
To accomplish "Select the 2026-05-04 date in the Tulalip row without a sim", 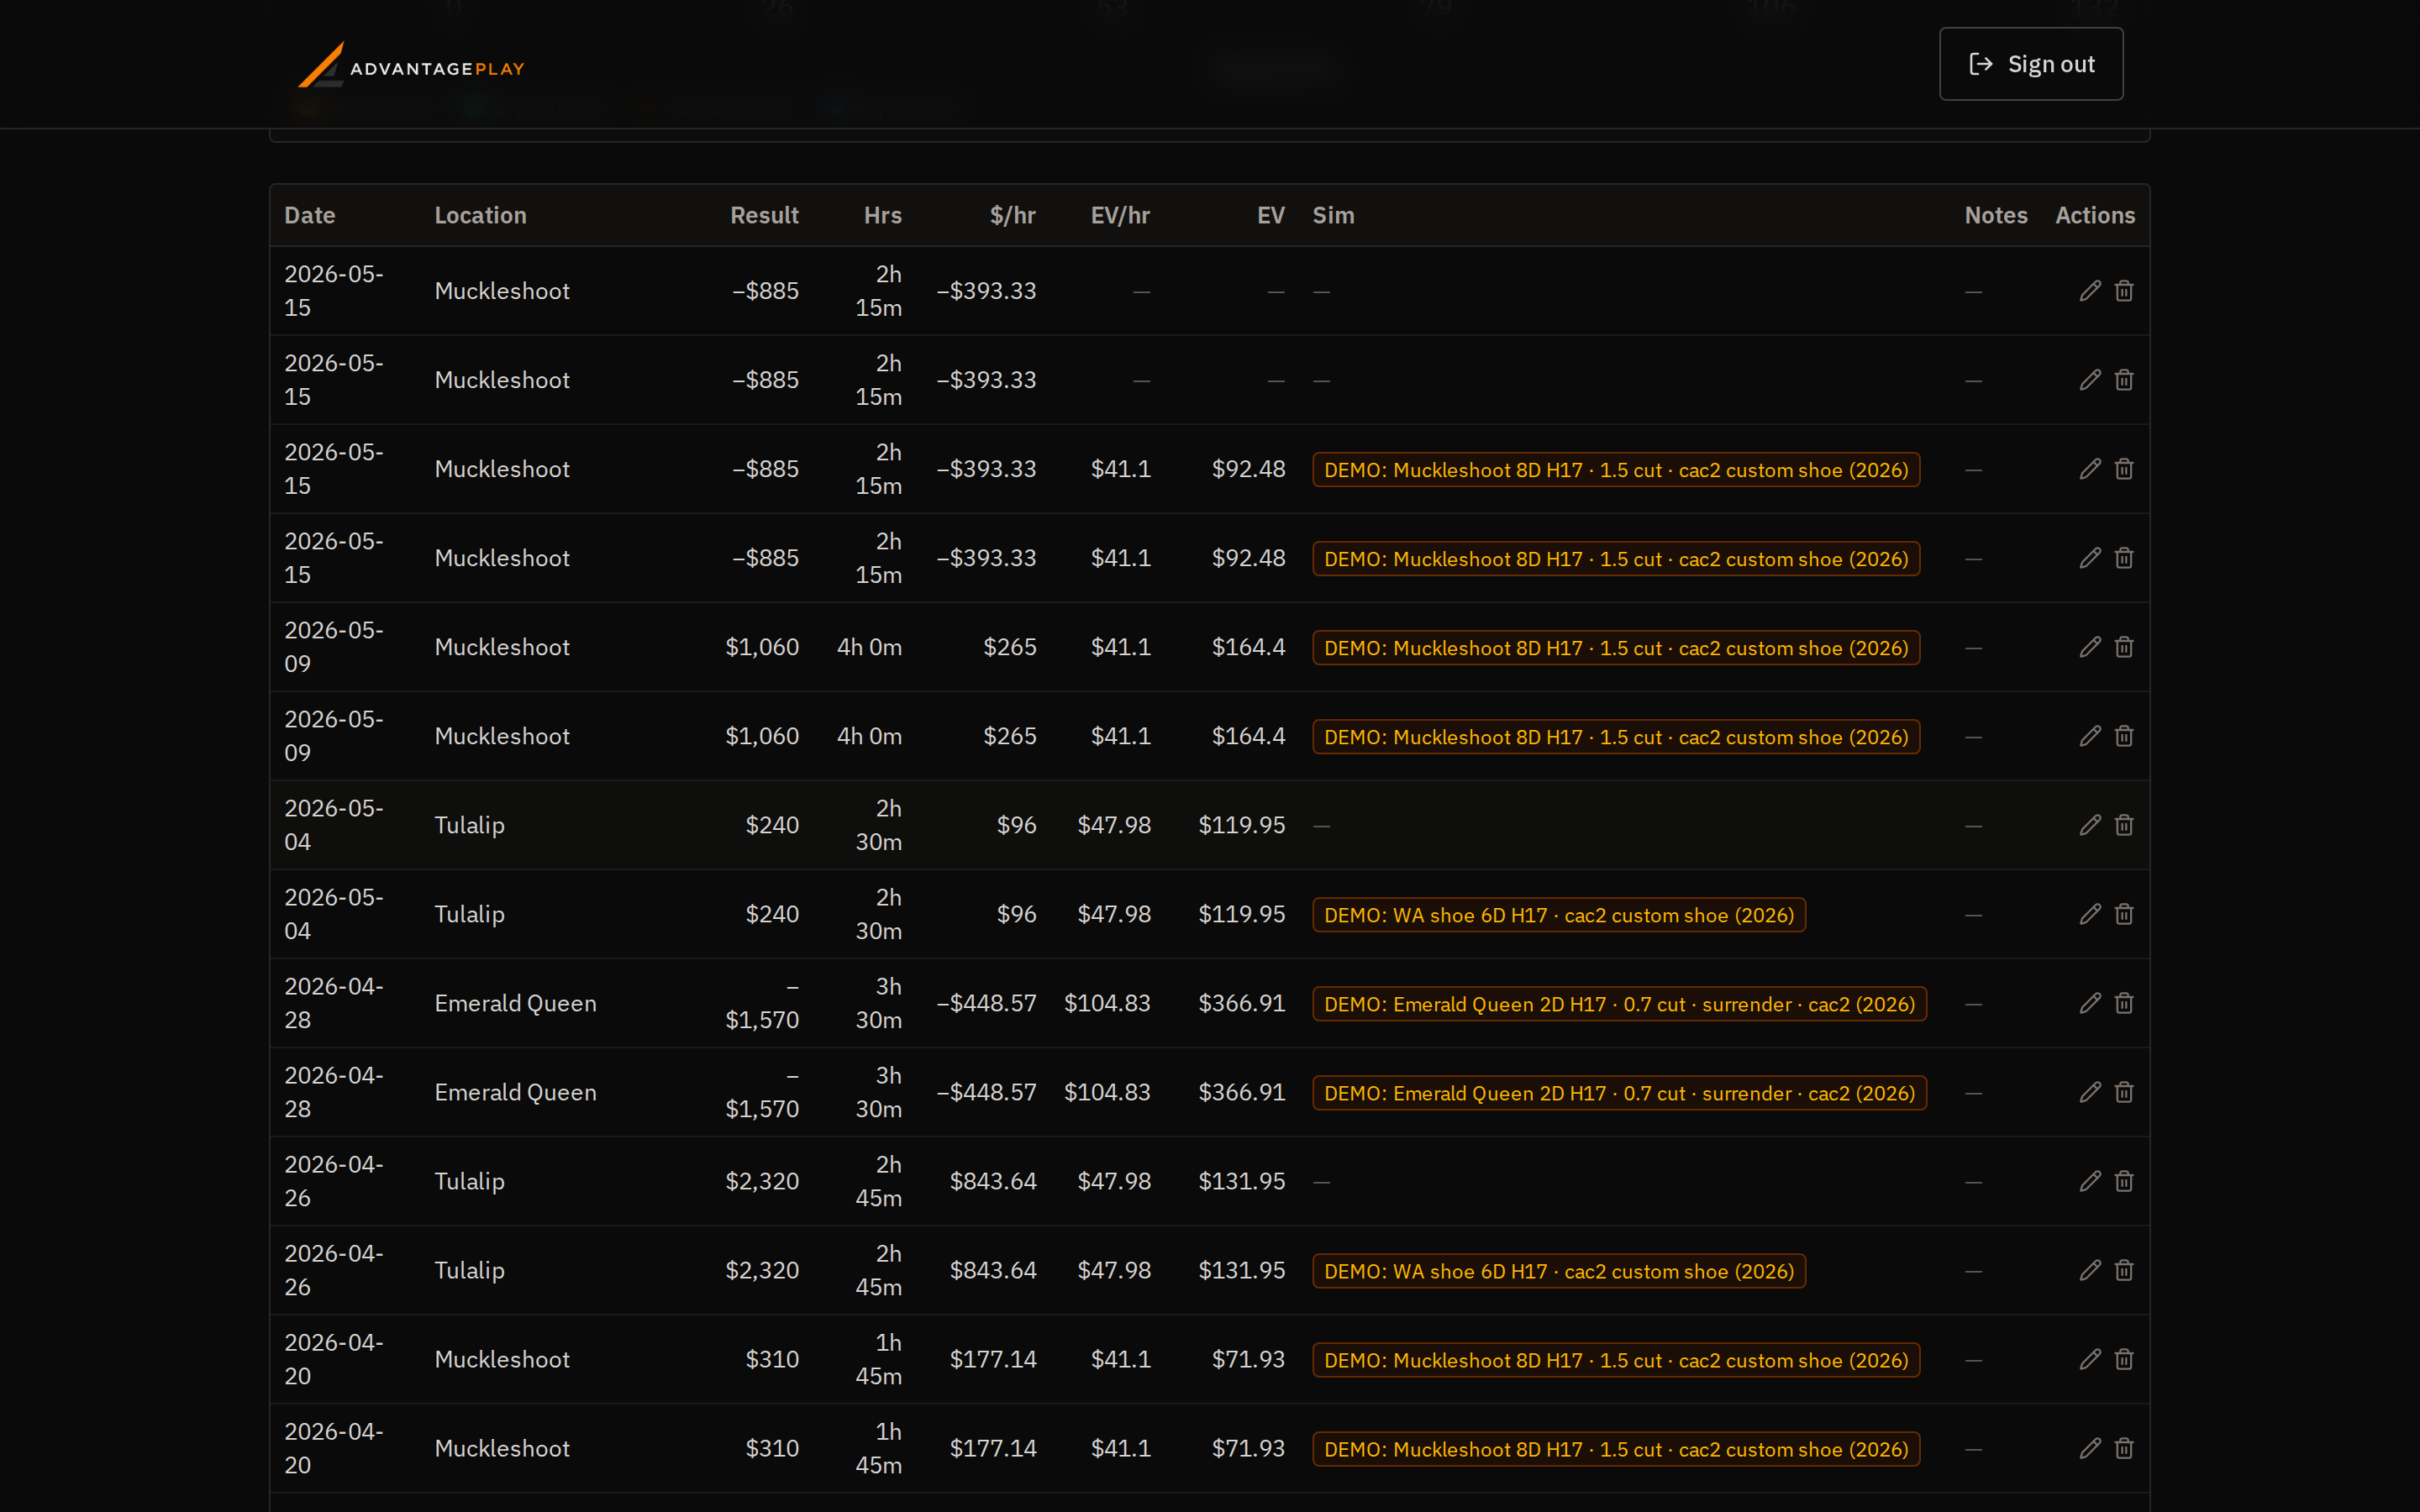I will pos(334,825).
